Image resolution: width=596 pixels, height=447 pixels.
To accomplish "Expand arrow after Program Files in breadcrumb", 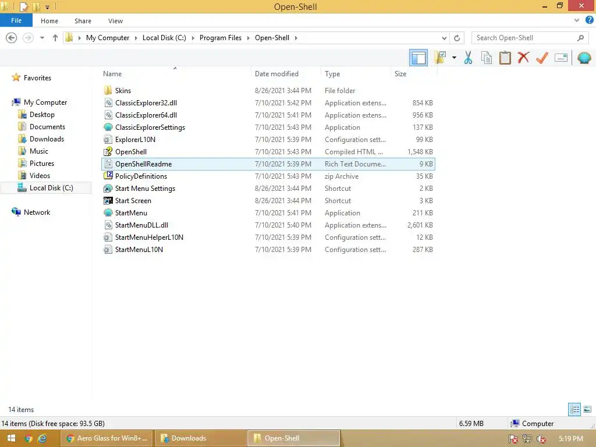I will click(248, 38).
